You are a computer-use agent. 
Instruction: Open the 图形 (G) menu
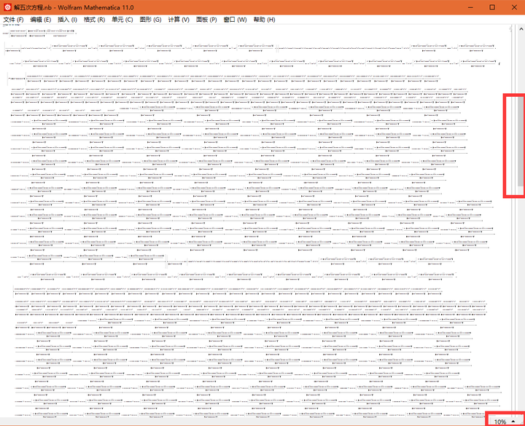(x=150, y=20)
